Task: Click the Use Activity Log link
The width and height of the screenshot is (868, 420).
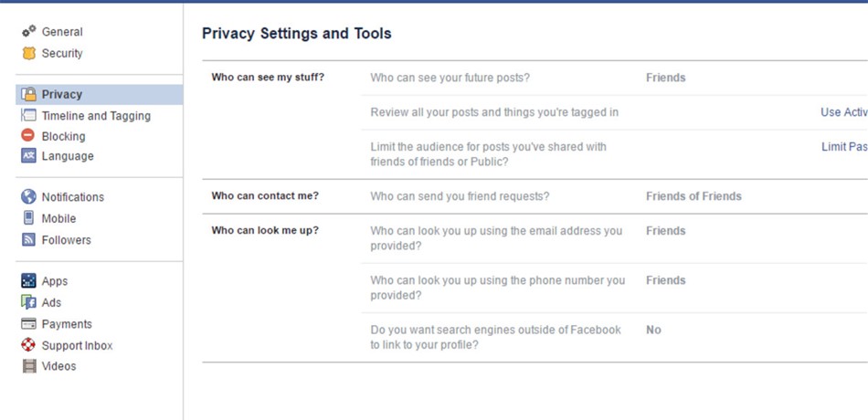Action: pos(844,112)
